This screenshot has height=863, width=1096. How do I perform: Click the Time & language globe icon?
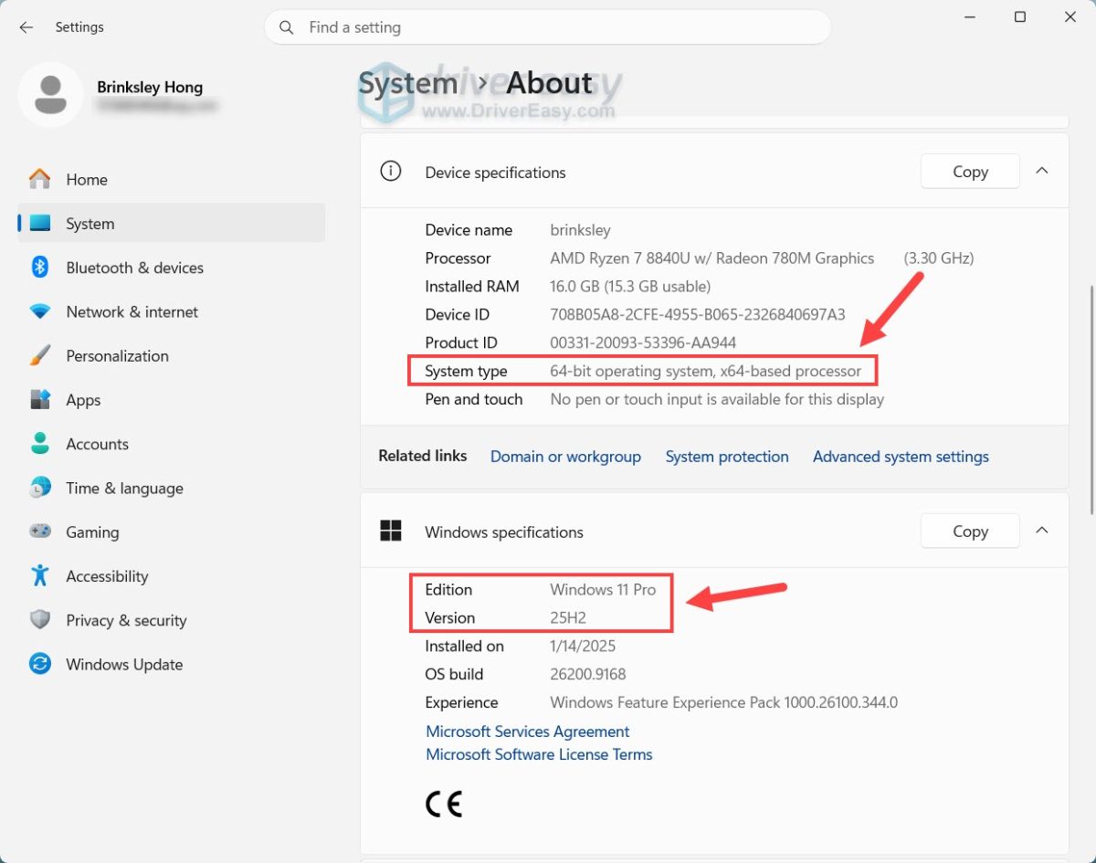click(39, 488)
